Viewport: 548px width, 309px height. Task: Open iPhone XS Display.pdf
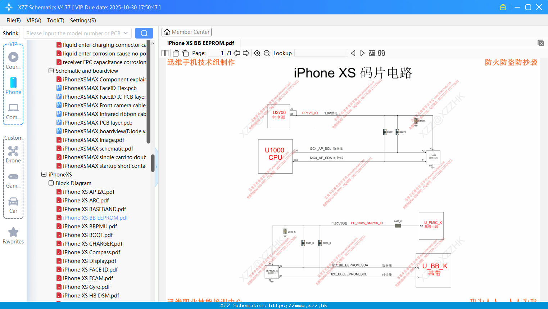90,261
